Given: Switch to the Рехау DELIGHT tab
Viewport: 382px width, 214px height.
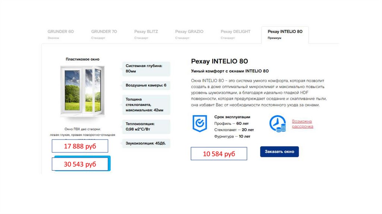Looking at the screenshot, I should [x=235, y=34].
